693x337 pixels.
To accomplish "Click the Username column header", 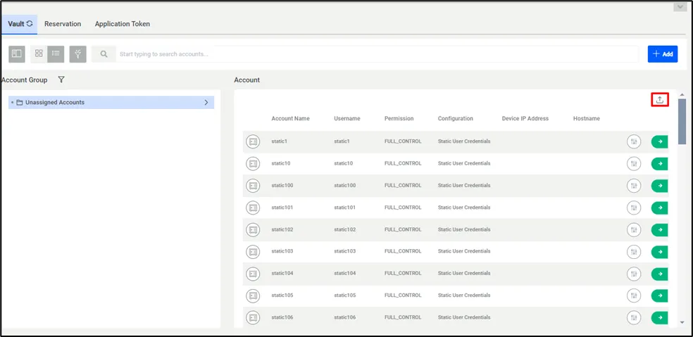I will point(347,119).
